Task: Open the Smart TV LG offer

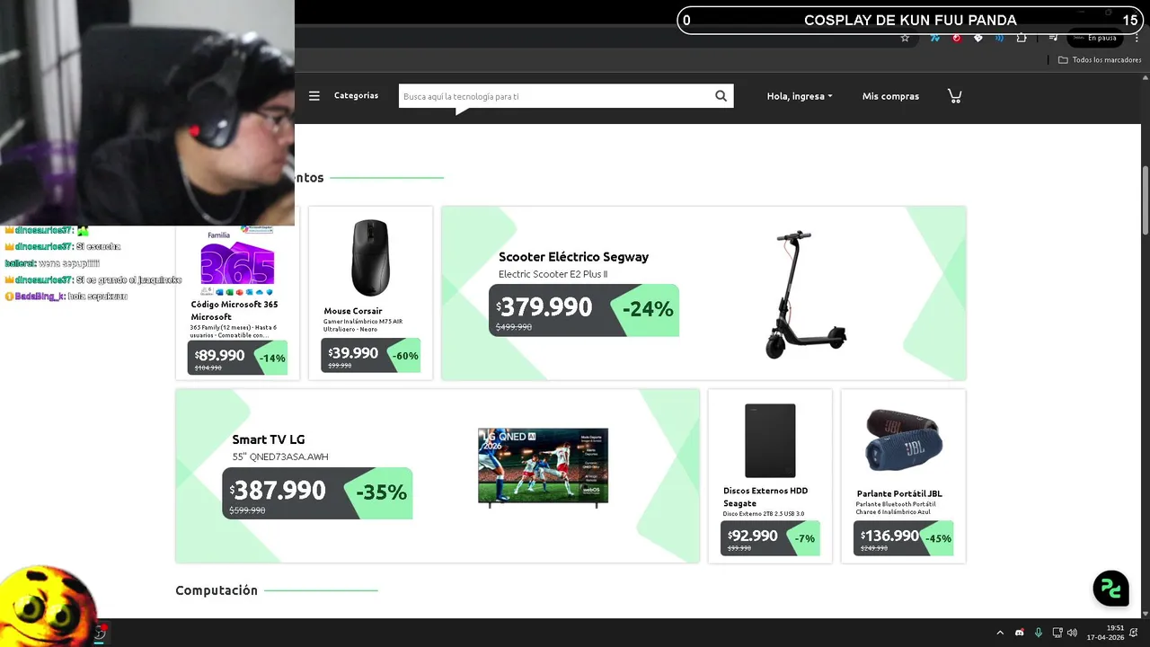Action: coord(438,476)
